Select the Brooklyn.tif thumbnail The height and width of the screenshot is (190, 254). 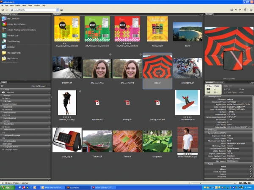pos(67,67)
